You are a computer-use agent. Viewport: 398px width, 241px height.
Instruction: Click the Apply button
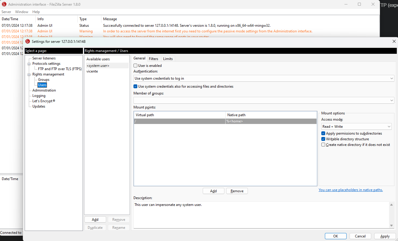pyautogui.click(x=385, y=236)
